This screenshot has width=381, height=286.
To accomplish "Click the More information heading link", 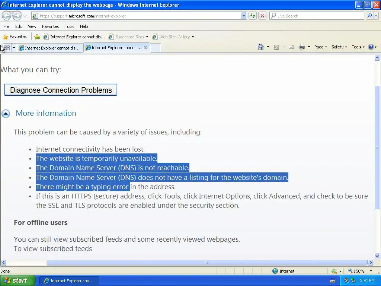I will point(46,113).
